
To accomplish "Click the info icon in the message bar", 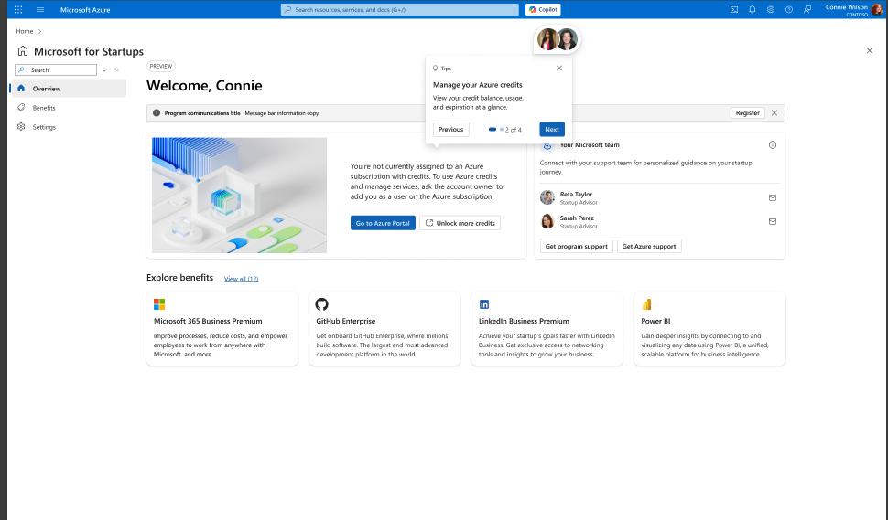I will coord(157,113).
